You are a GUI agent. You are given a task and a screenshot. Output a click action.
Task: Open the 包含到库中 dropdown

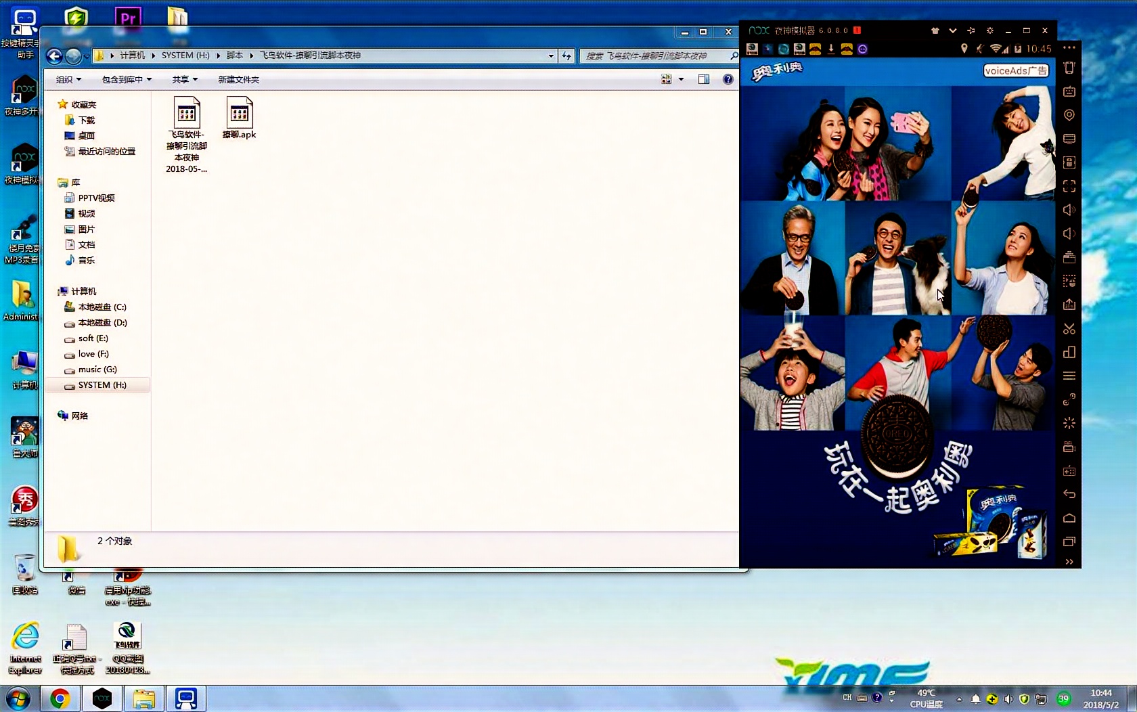click(127, 79)
